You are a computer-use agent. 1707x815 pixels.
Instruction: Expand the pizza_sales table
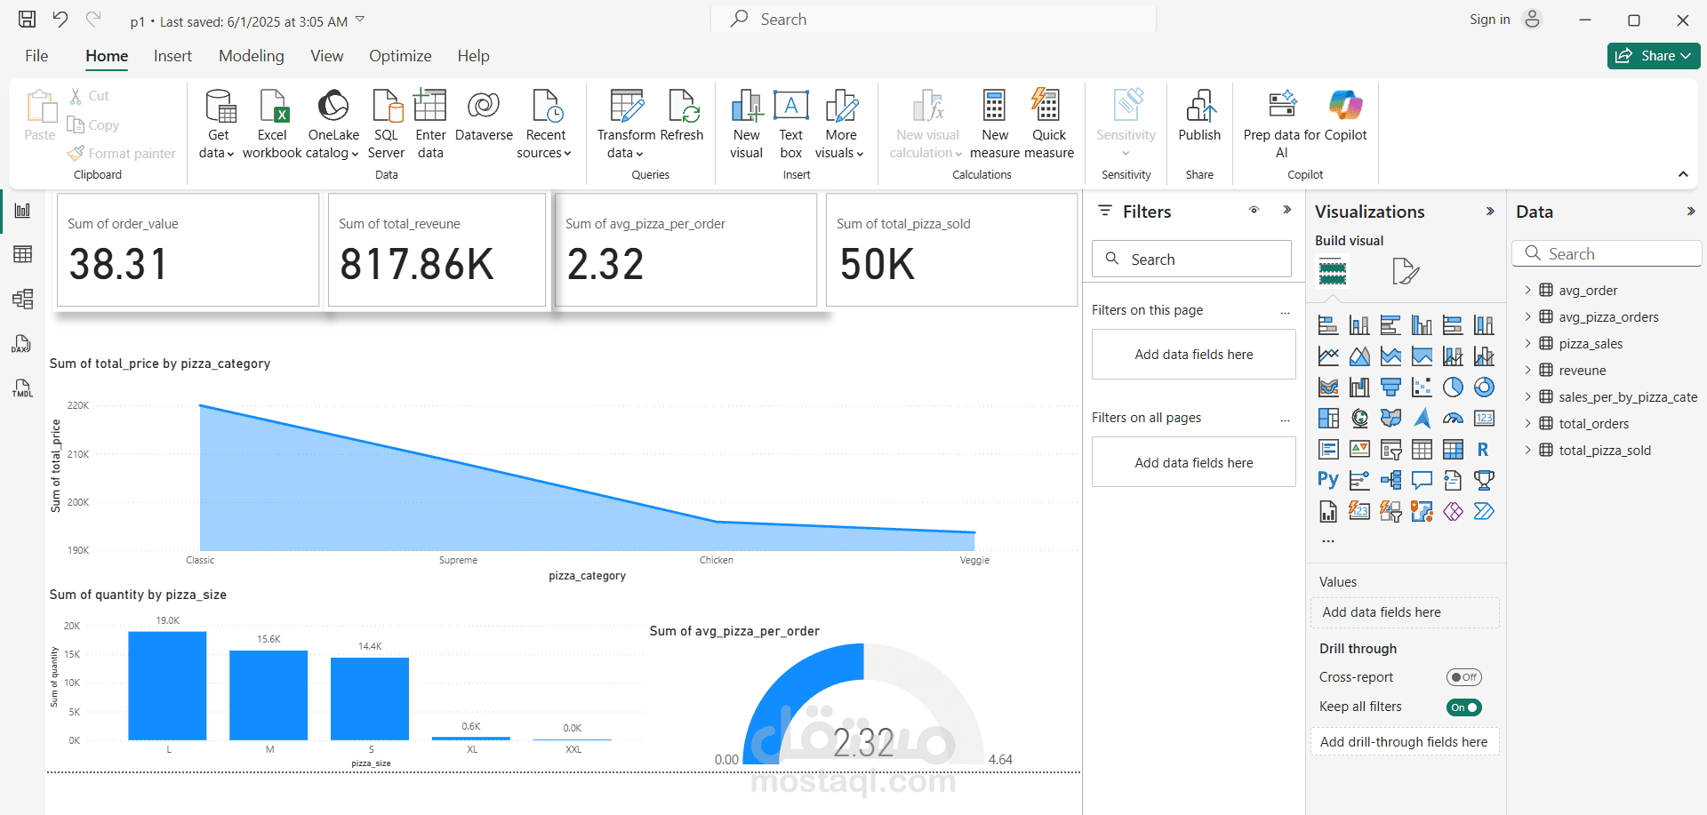coord(1528,344)
